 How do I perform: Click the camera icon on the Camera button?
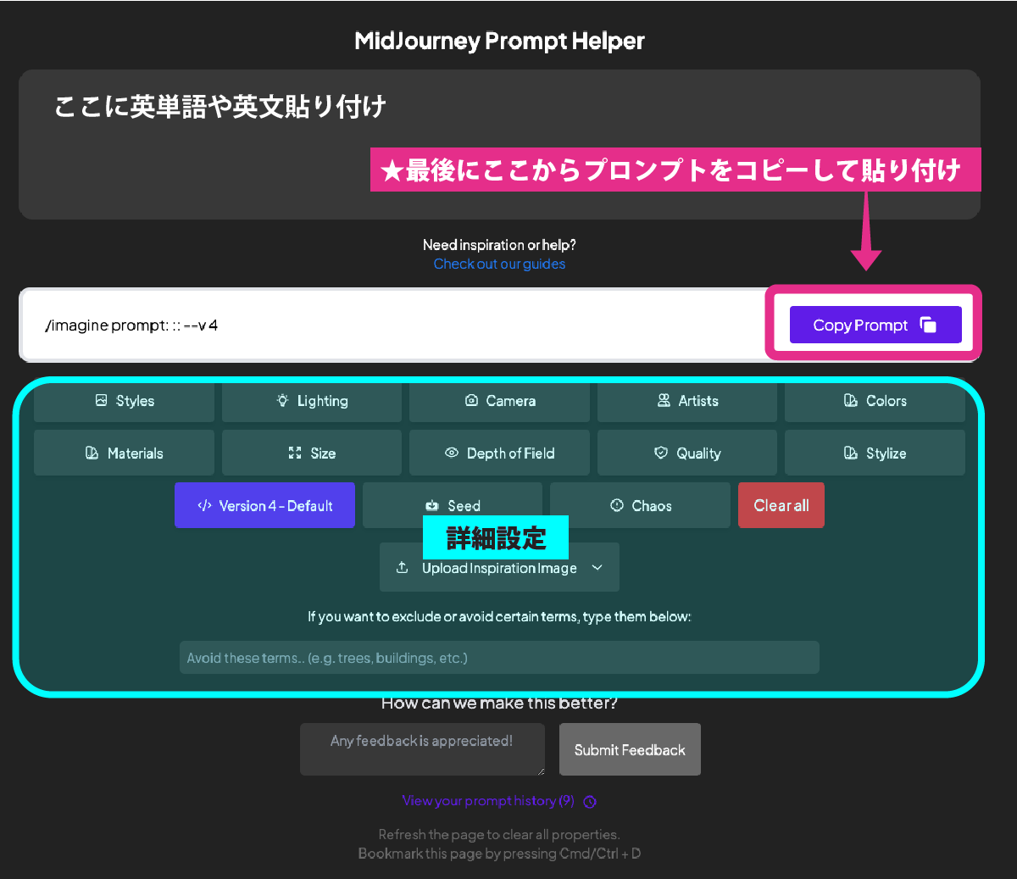coord(471,400)
